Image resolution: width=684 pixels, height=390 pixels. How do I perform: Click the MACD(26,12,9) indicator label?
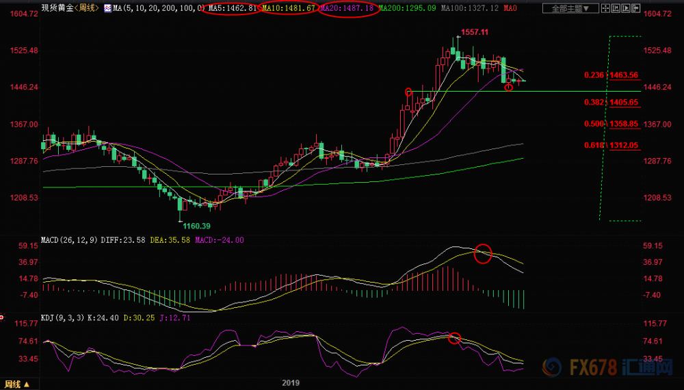pyautogui.click(x=69, y=240)
